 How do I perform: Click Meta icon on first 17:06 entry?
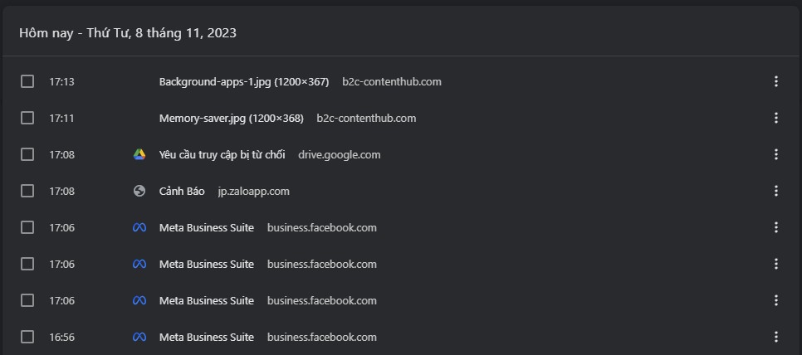click(x=139, y=227)
